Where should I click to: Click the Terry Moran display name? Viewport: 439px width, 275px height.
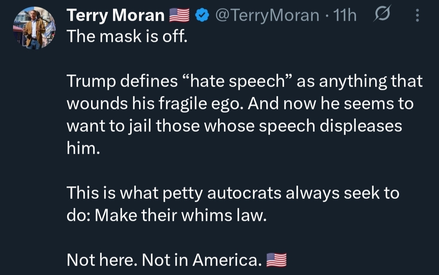pos(115,15)
